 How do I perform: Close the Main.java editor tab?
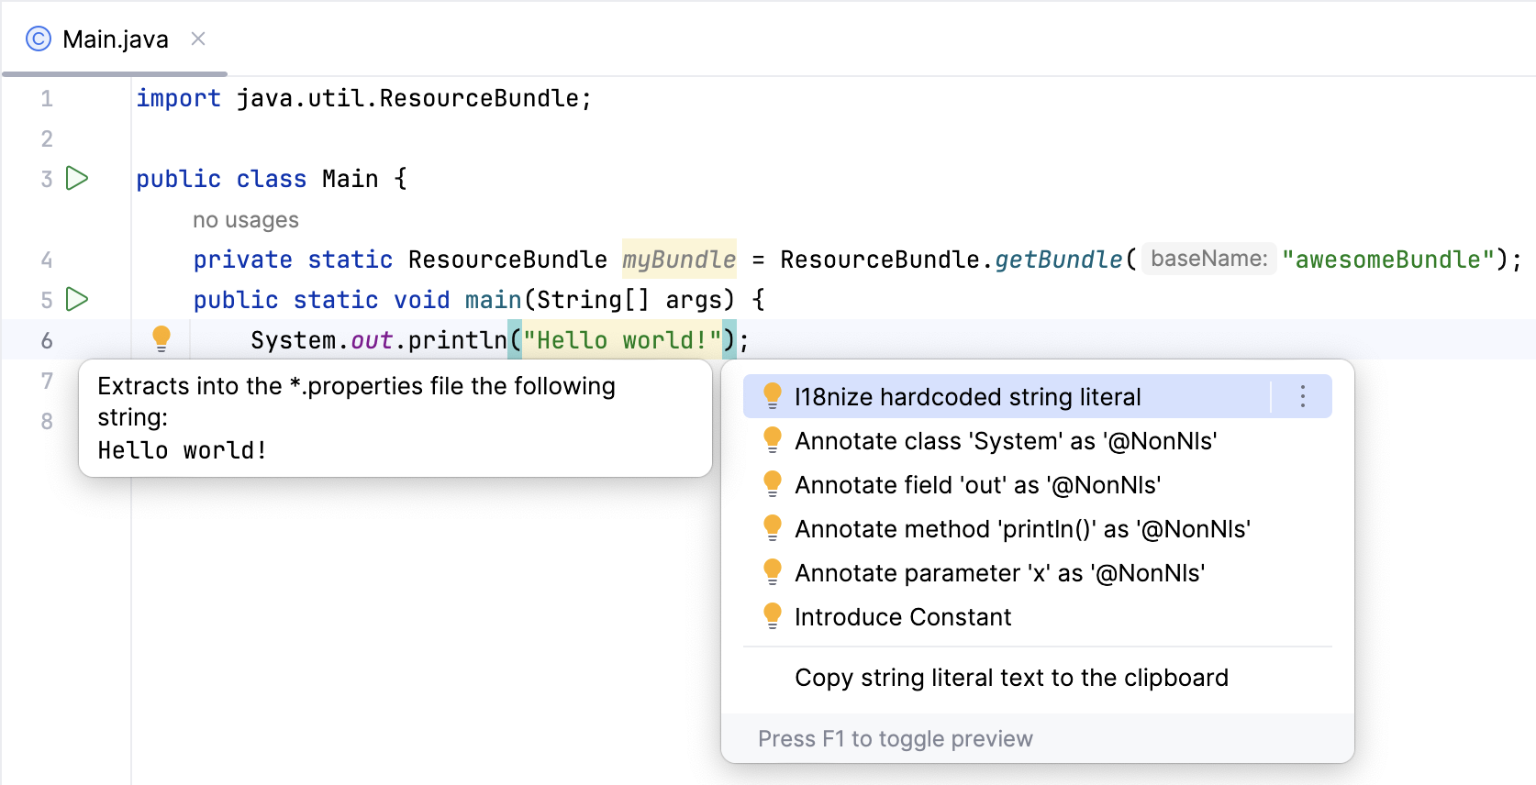(198, 39)
